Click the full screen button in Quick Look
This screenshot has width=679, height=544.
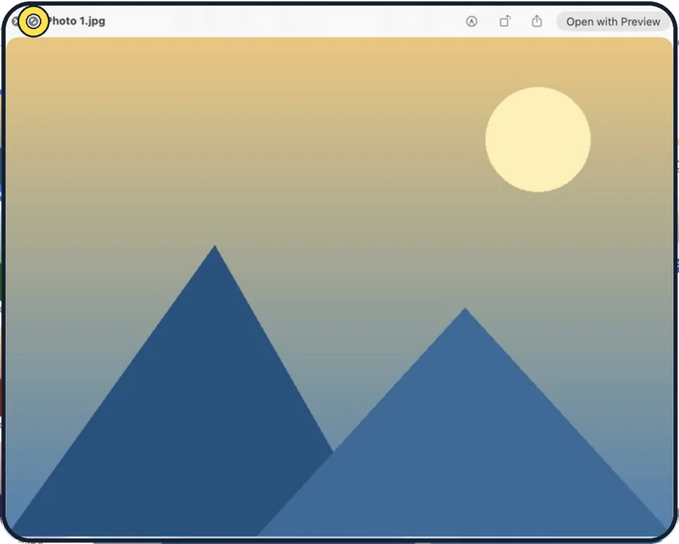[x=33, y=21]
